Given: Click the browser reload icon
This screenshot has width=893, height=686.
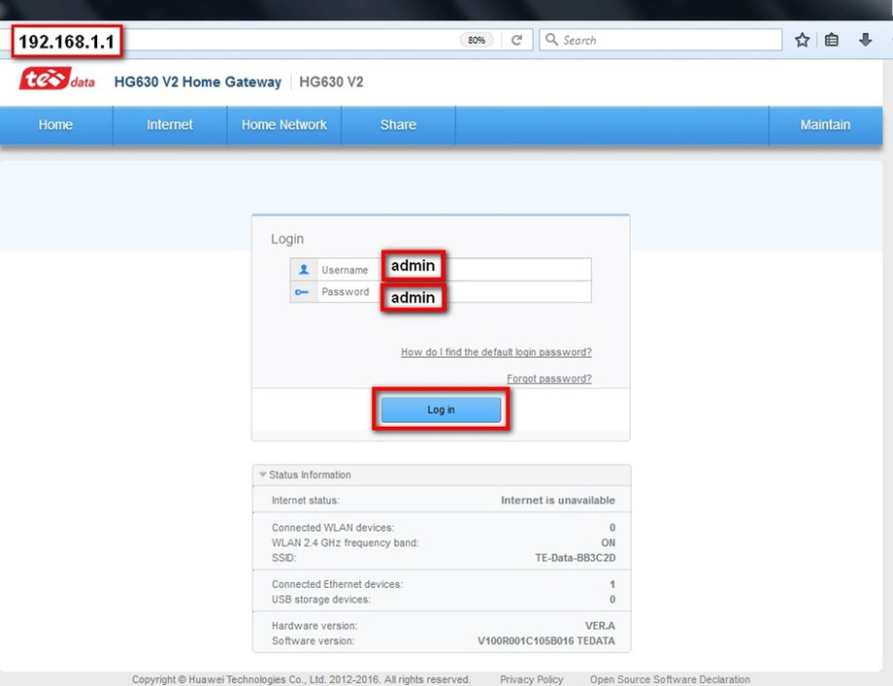Looking at the screenshot, I should [516, 40].
